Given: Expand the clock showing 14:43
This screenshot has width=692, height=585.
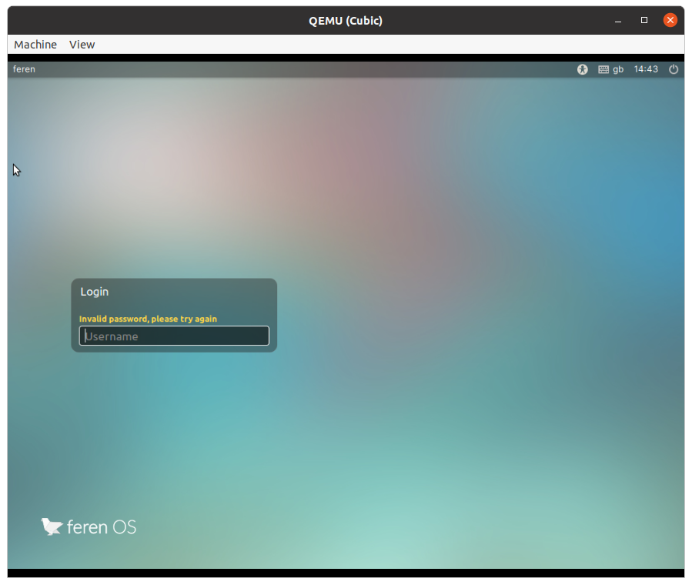Looking at the screenshot, I should 646,69.
